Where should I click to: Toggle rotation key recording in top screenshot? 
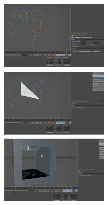coord(61,55)
